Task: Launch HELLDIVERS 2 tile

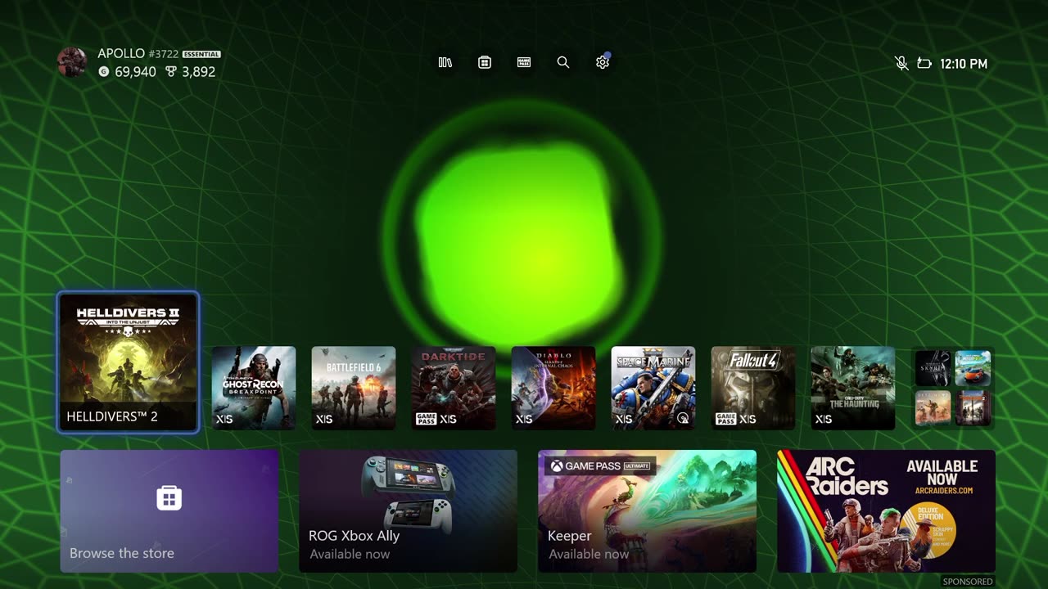Action: 129,362
